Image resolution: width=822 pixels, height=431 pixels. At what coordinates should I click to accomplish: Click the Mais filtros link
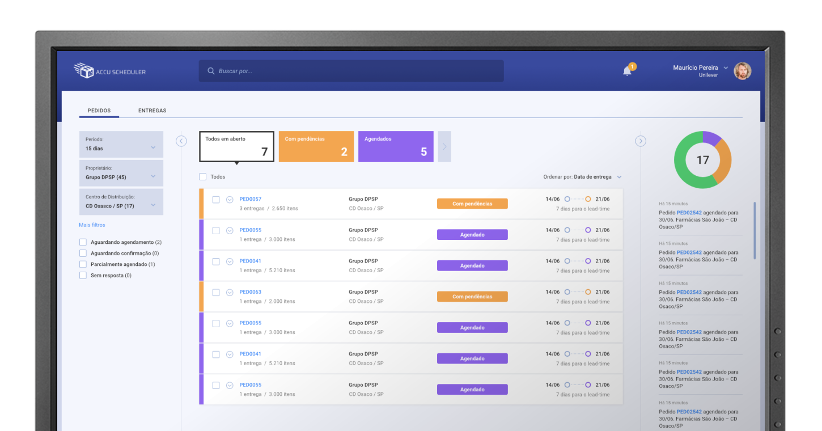pos(92,225)
